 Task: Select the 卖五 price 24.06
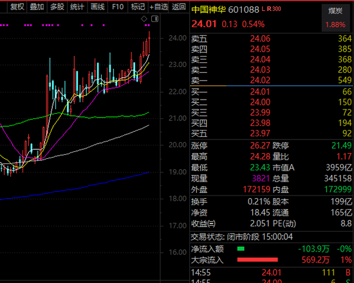coord(260,39)
